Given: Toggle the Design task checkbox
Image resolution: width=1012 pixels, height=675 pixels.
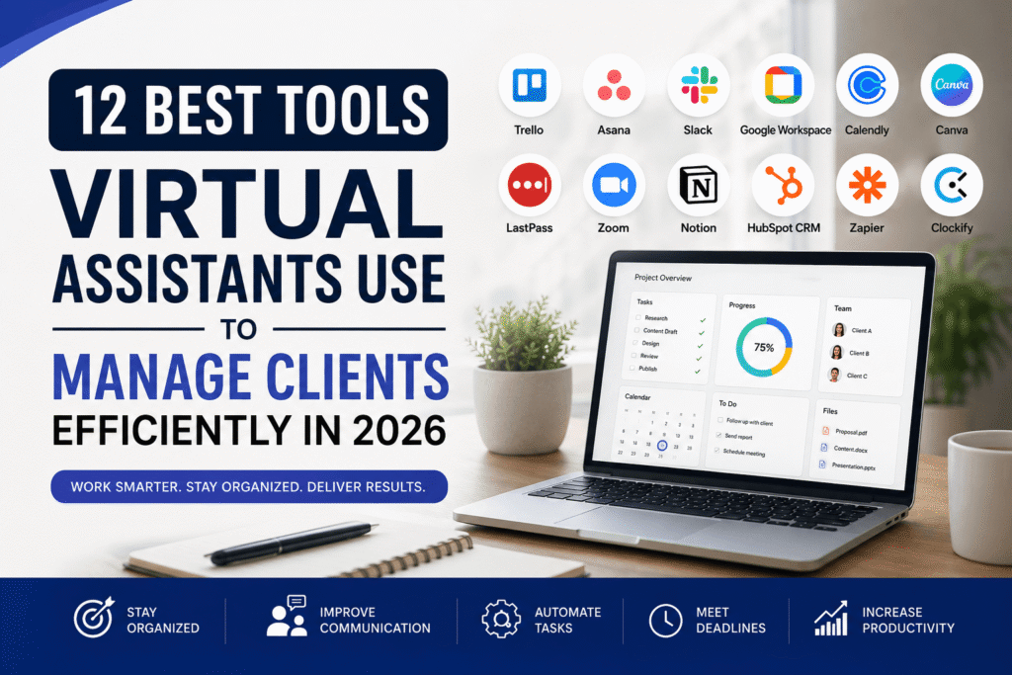Looking at the screenshot, I should click(x=635, y=343).
